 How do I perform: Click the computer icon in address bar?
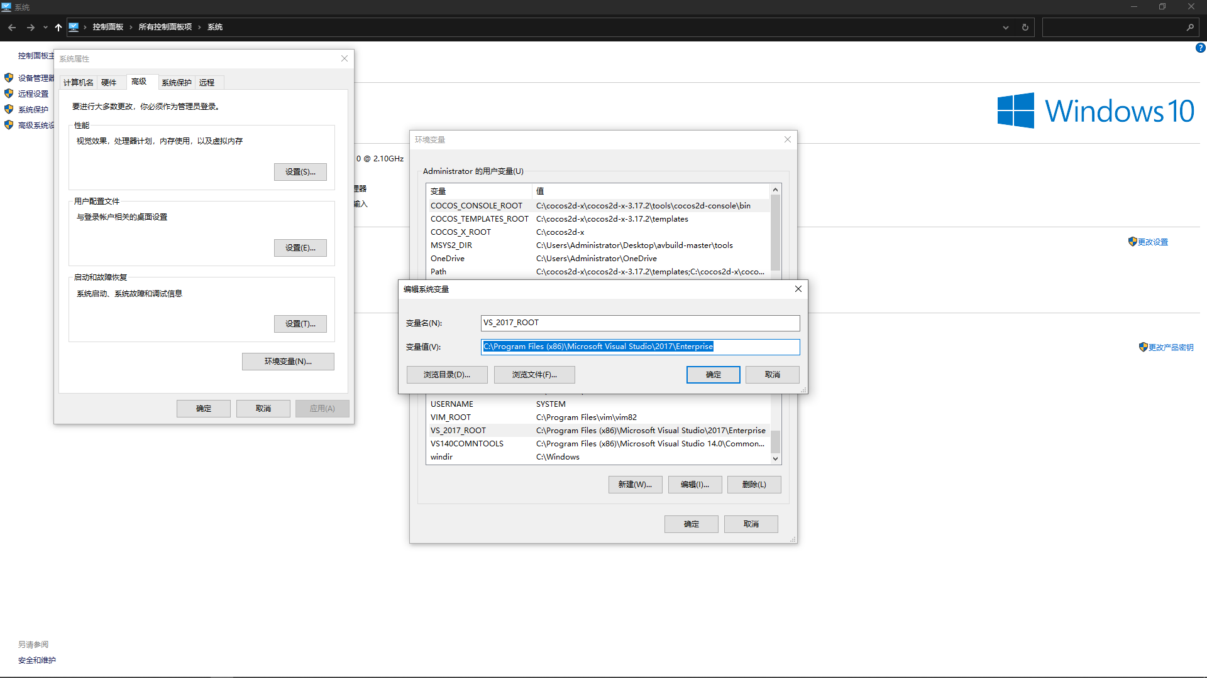coord(74,27)
